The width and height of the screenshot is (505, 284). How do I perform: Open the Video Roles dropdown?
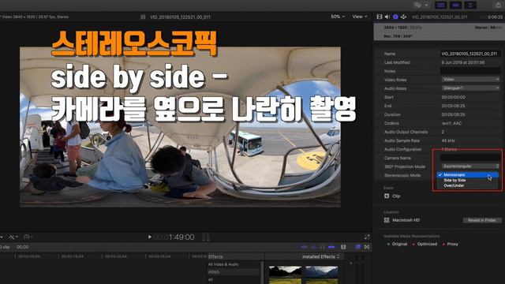pyautogui.click(x=470, y=79)
